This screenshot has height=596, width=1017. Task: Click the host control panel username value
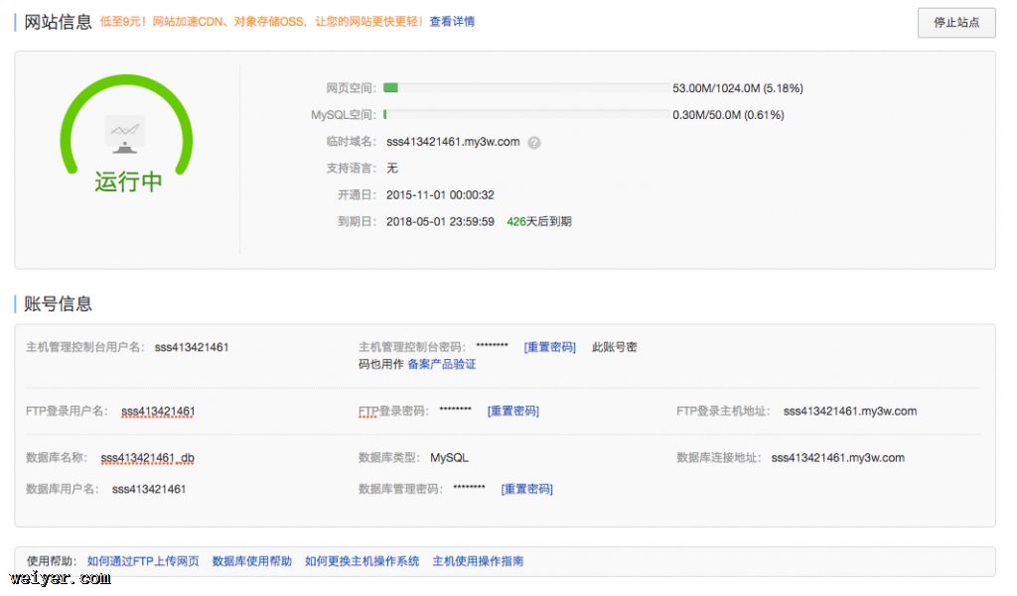(192, 347)
